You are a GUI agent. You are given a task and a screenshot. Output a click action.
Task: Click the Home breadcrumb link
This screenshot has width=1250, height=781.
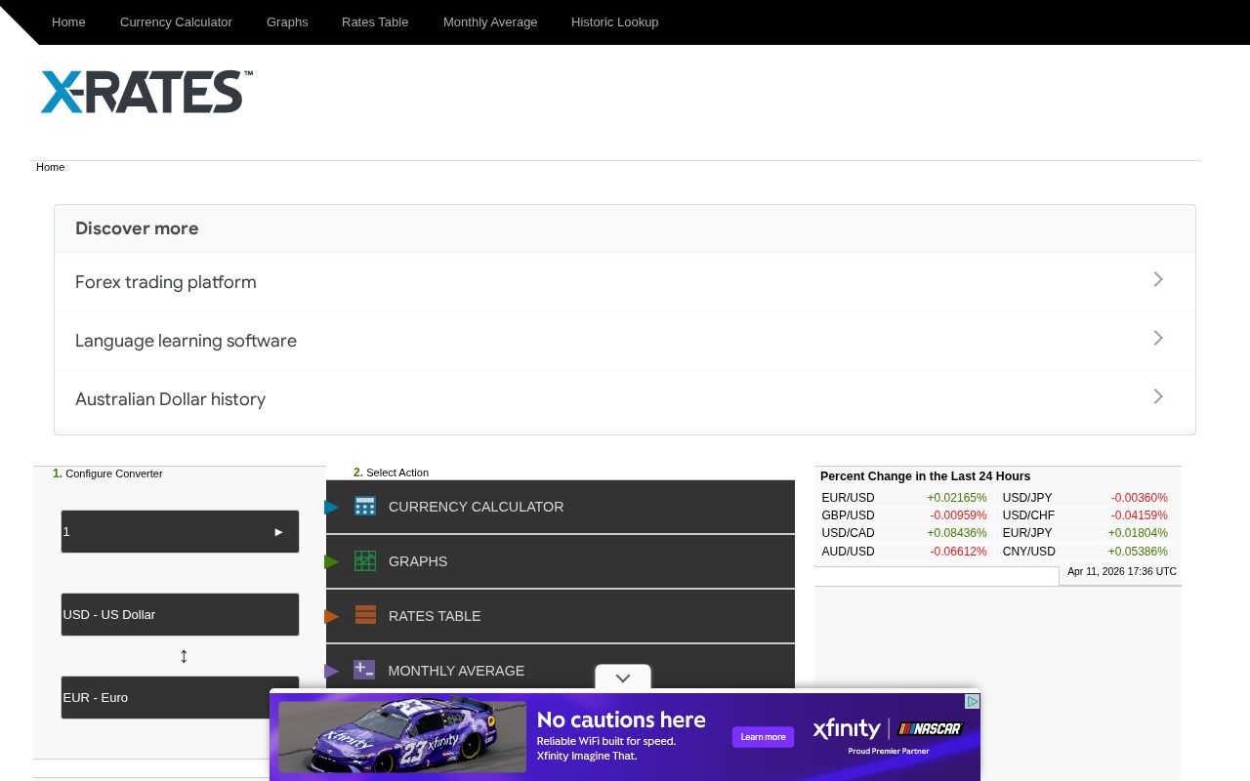coord(50,167)
